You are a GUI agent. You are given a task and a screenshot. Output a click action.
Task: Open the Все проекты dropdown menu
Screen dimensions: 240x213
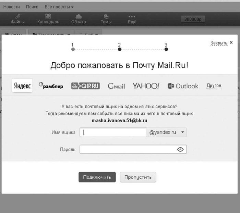pyautogui.click(x=59, y=7)
